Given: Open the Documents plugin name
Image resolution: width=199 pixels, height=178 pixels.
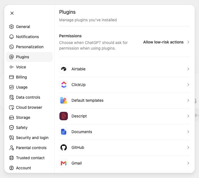Looking at the screenshot, I should [82, 132].
